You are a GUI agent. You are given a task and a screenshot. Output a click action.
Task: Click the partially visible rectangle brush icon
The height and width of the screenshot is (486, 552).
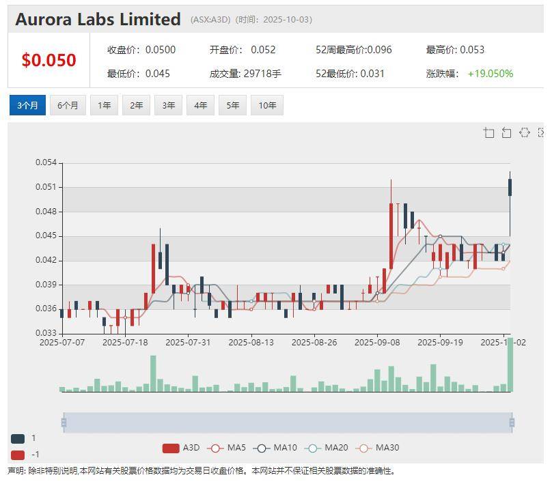541,132
